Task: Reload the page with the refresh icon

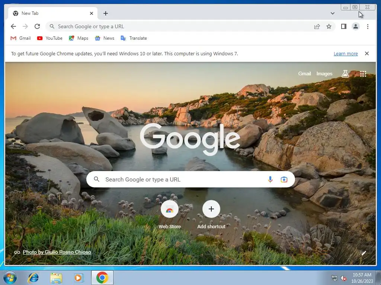Action: point(37,26)
